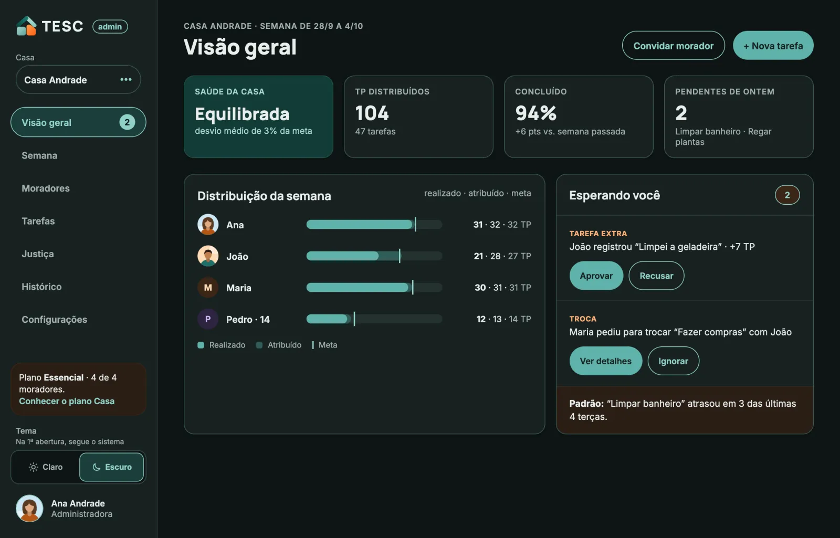Click the Esperando você count badge
Image resolution: width=840 pixels, height=538 pixels.
click(787, 195)
